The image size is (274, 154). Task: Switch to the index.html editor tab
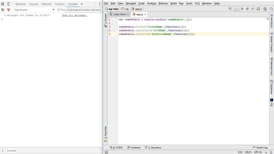[x=119, y=14]
